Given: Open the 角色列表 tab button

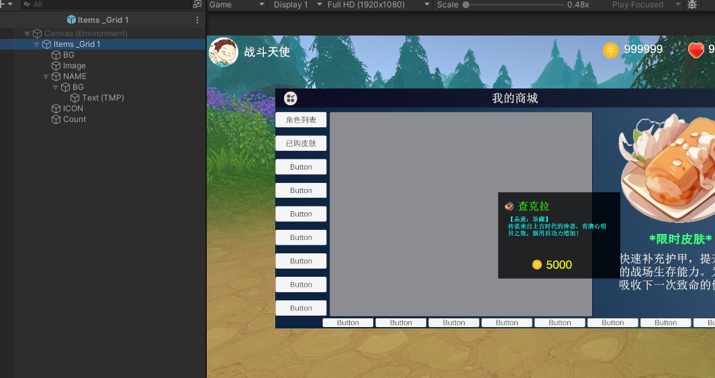Looking at the screenshot, I should [x=301, y=120].
